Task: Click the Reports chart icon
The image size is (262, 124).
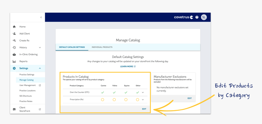Action: click(14, 61)
